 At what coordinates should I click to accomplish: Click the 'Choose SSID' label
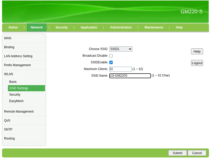98,49
